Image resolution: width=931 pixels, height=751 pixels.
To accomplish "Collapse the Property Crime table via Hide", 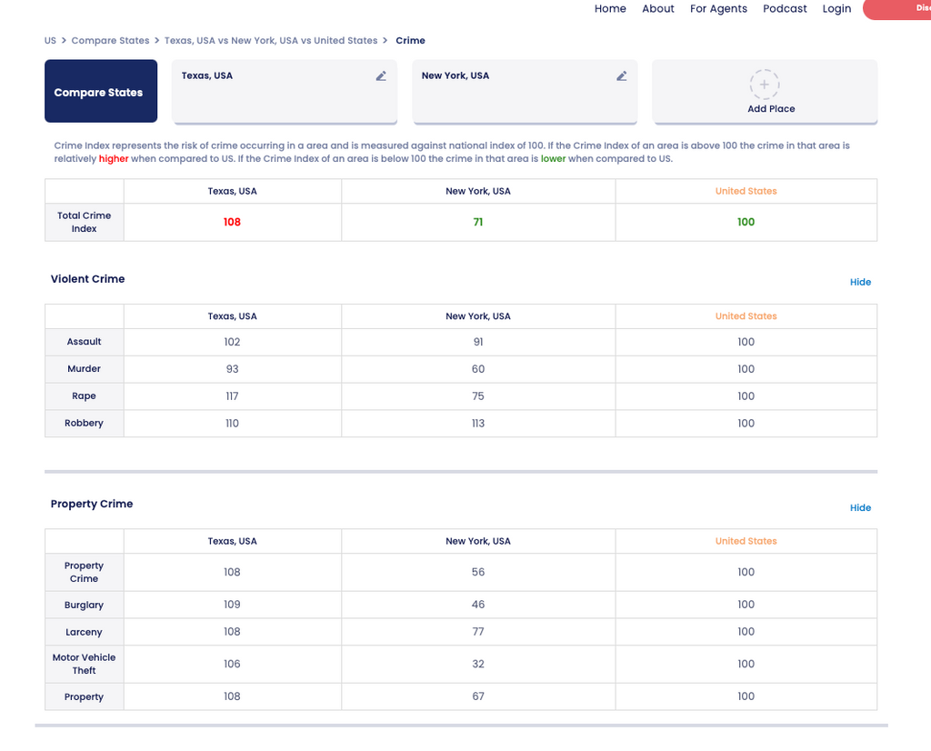I will pyautogui.click(x=860, y=507).
